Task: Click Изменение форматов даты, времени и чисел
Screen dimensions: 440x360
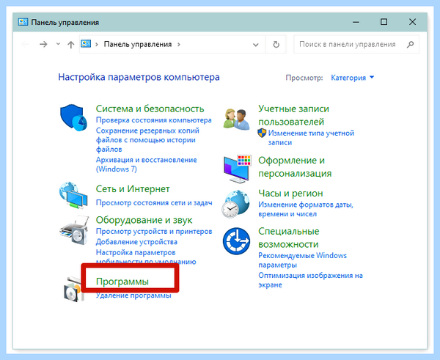Action: pos(306,209)
